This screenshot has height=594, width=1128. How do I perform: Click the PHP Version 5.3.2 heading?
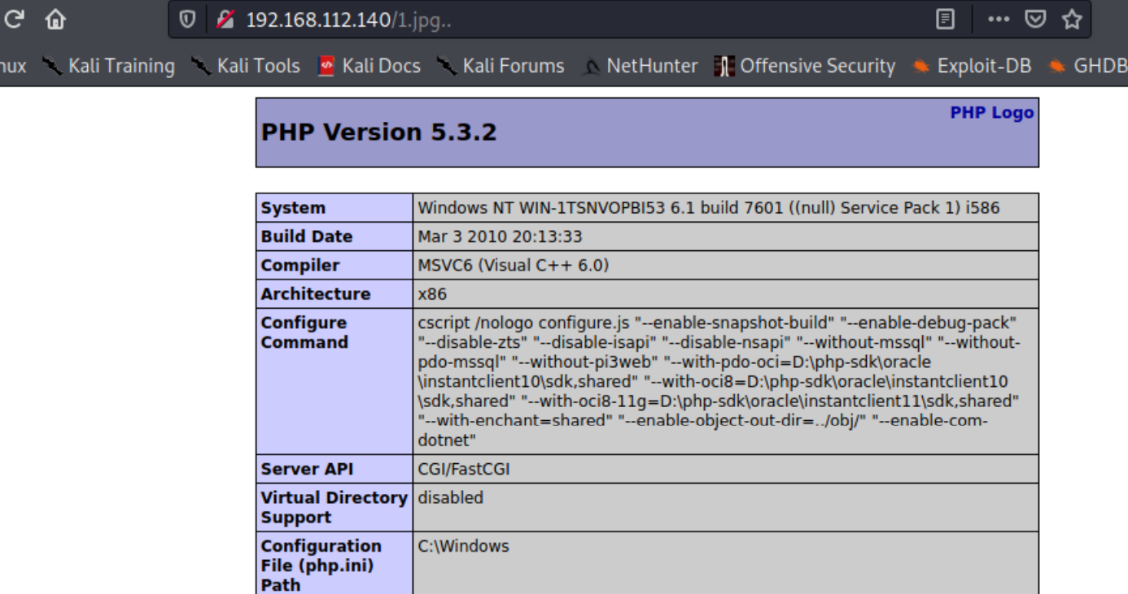378,132
